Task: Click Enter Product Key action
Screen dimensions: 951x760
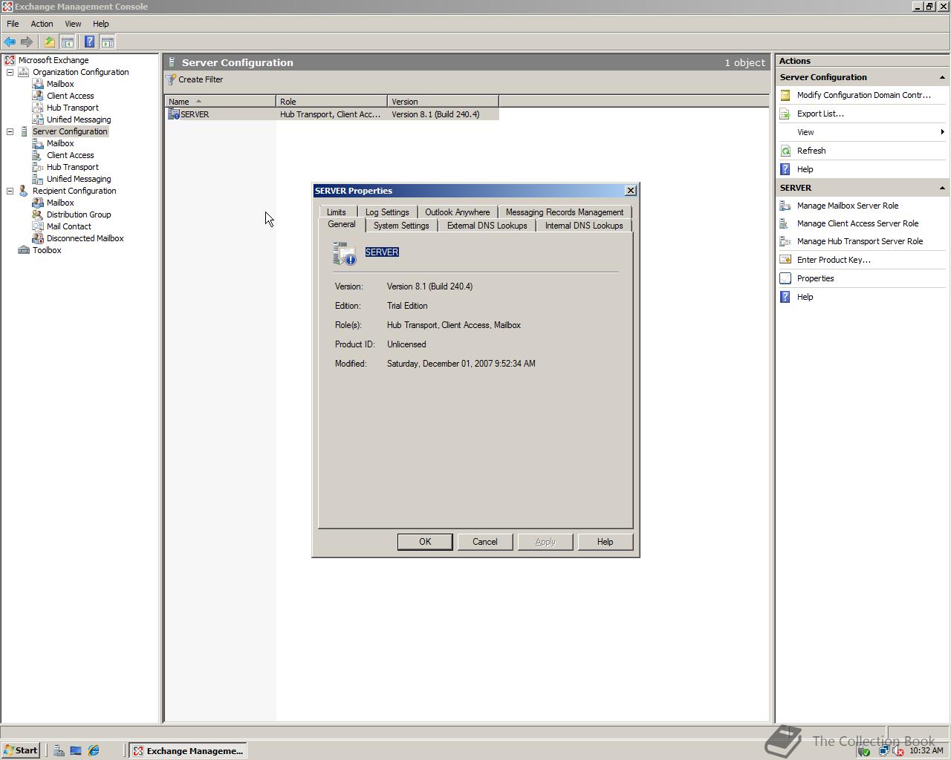Action: (x=834, y=260)
